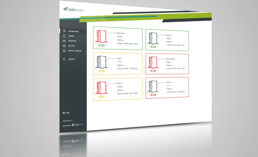This screenshot has width=258, height=157.
Task: Click the Einstellungen gear icon
Action: click(x=64, y=51)
